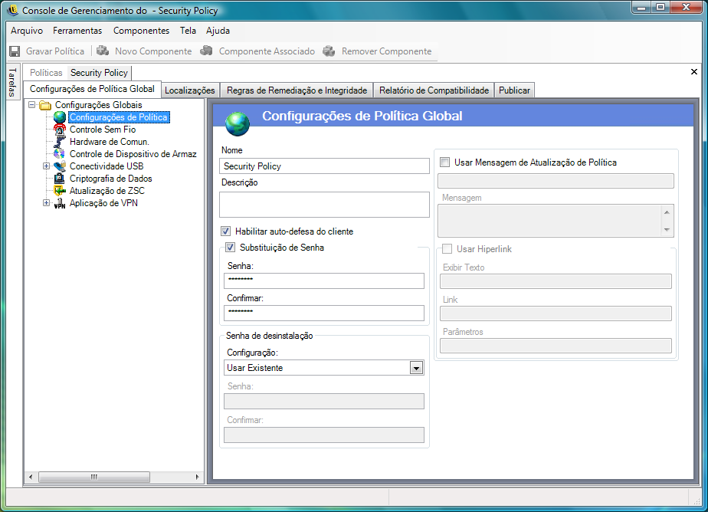This screenshot has width=708, height=512.
Task: Close the policy panel with the X
Action: (694, 72)
